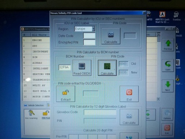Screen dimensions: 185x139
Task: Select MOTOR CONTR row in ABRITES list
Action: pos(36,97)
